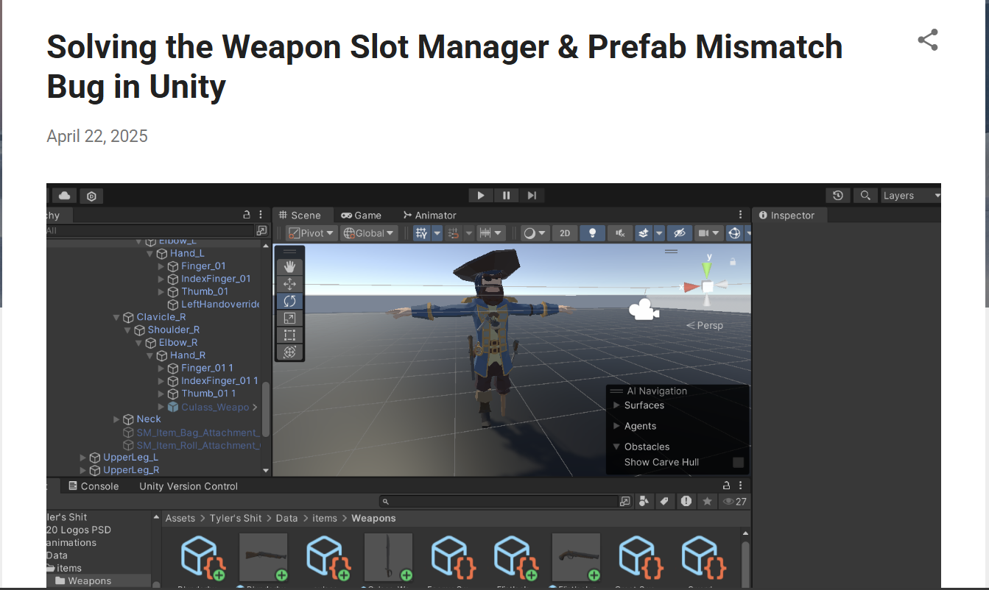Open the Console tab
989x590 pixels.
(x=94, y=486)
